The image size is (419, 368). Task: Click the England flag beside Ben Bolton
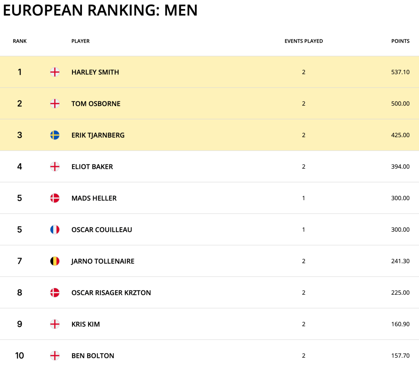[x=54, y=356]
